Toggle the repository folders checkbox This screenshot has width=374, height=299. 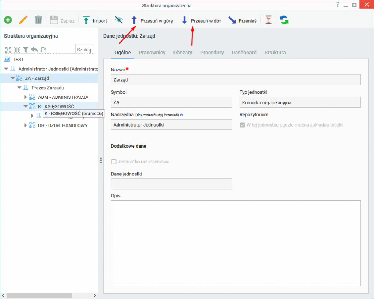pos(243,125)
